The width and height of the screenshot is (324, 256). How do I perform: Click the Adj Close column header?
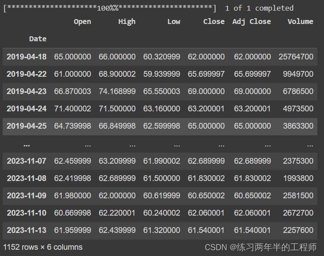pyautogui.click(x=252, y=22)
